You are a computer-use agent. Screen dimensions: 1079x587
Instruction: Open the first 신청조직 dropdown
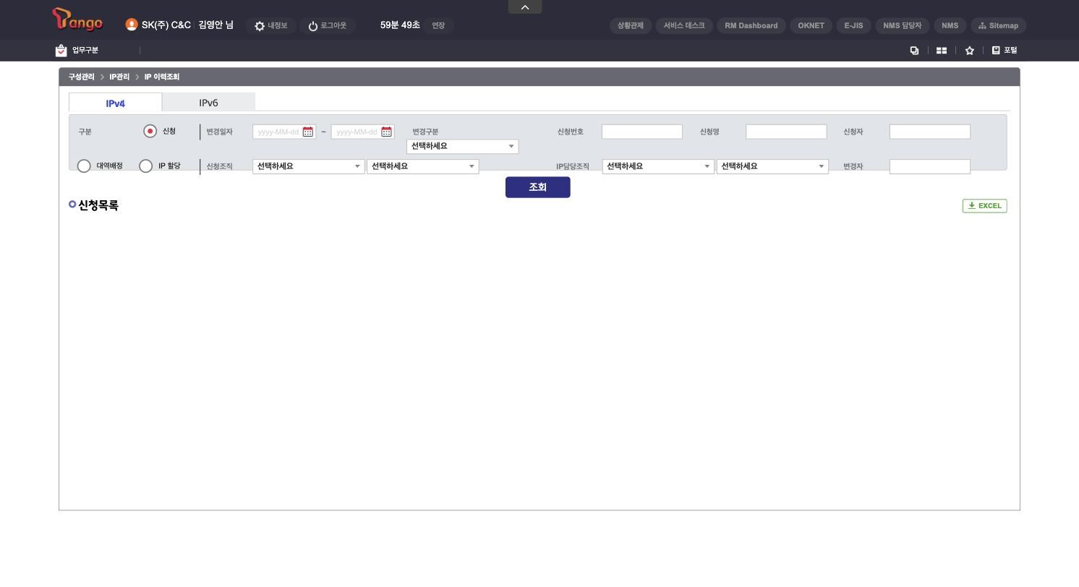(x=308, y=166)
